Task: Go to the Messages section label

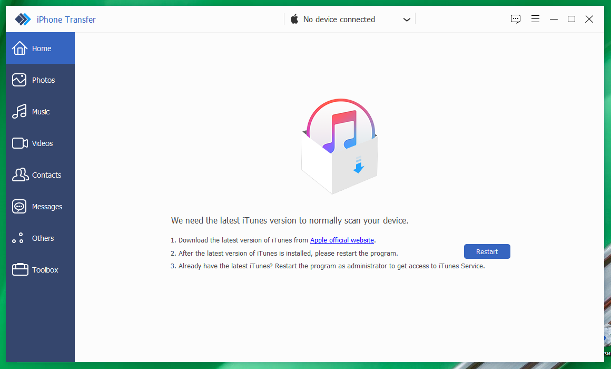Action: click(x=47, y=207)
